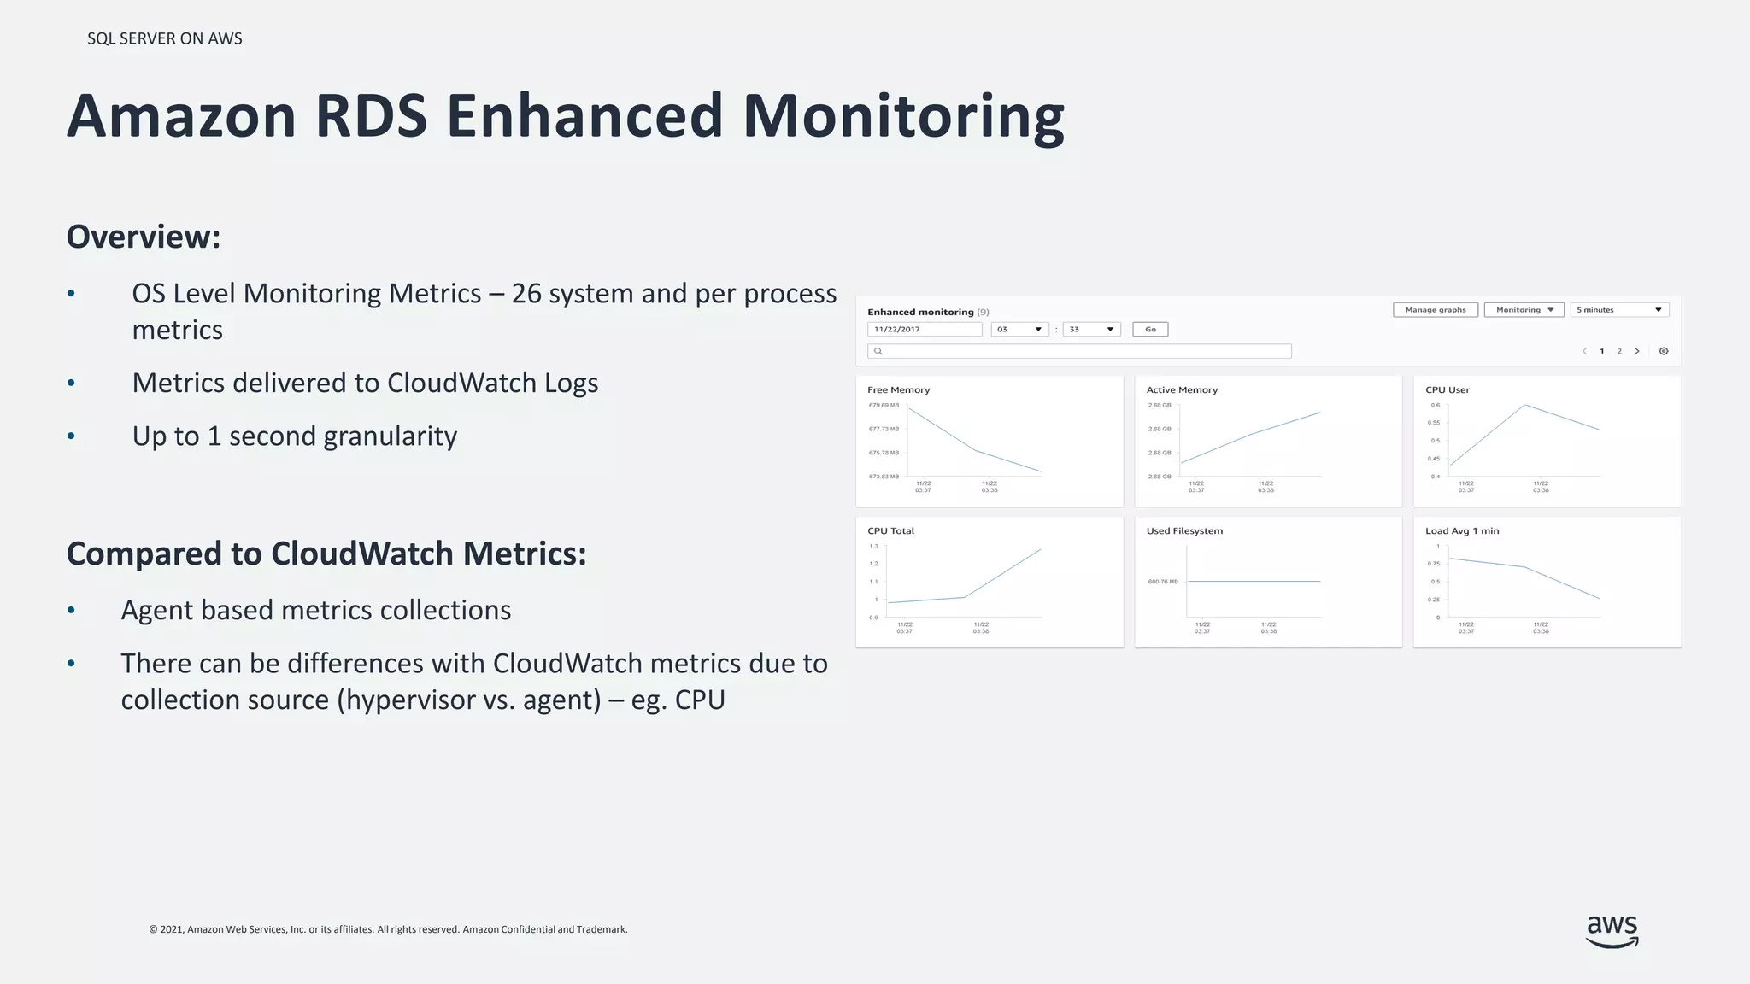Go to the previous graphs page arrow
Viewport: 1750px width, 984px height.
coord(1584,351)
